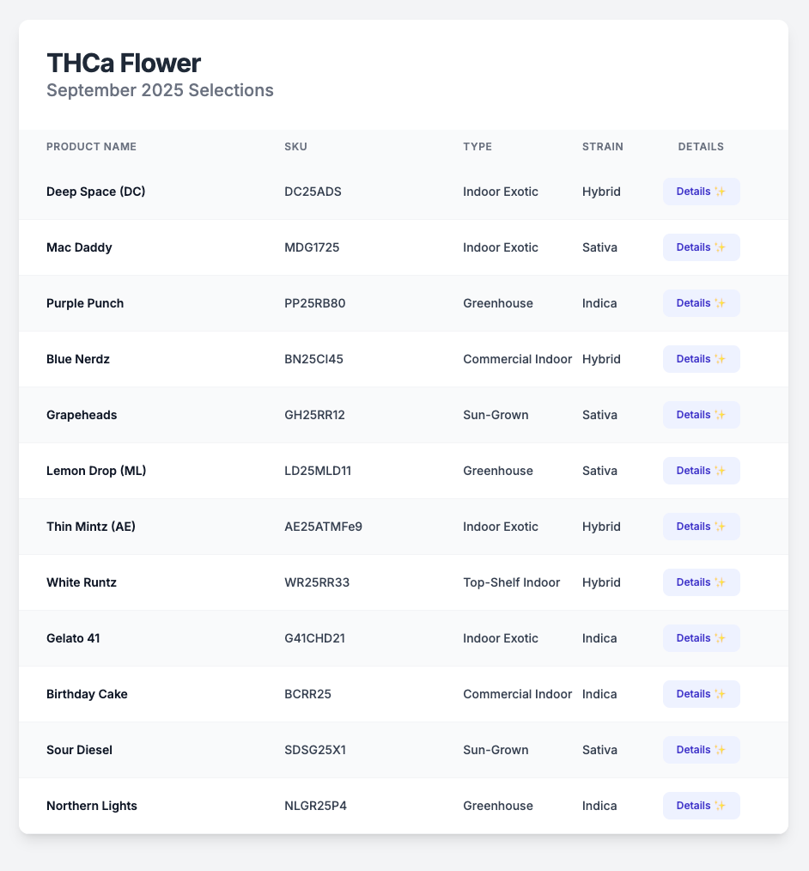Click the SKU column header
The image size is (809, 871).
pyautogui.click(x=295, y=147)
